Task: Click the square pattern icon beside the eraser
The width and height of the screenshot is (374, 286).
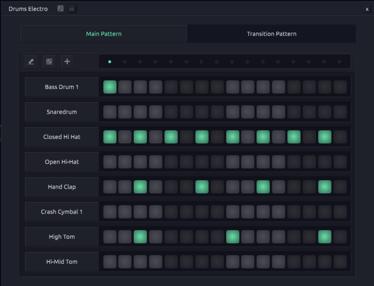Action: point(49,61)
